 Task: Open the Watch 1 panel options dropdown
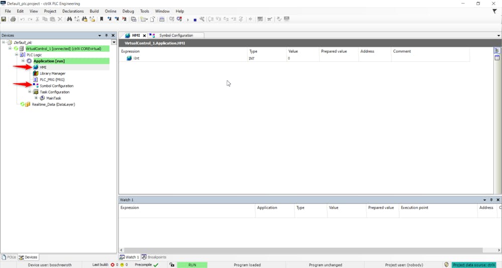pos(484,200)
